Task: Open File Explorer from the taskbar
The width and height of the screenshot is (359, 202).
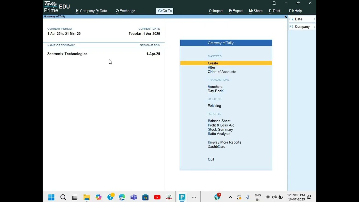Action: click(x=86, y=198)
